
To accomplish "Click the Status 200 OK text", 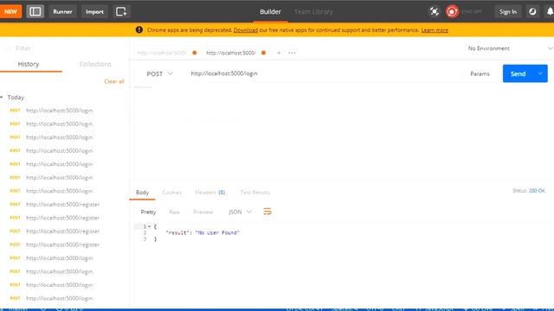I will tap(529, 191).
